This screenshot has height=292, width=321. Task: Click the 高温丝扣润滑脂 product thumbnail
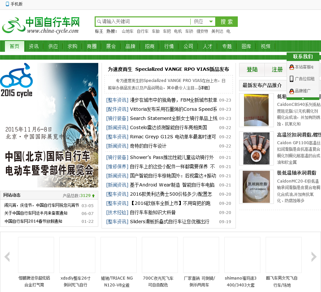coord(256,148)
